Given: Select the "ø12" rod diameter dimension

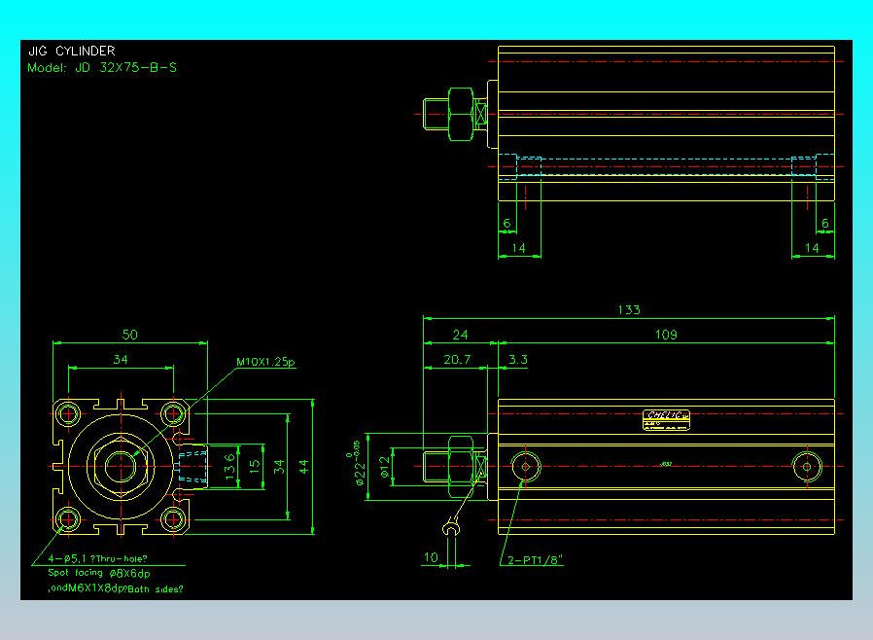Looking at the screenshot, I should [385, 467].
